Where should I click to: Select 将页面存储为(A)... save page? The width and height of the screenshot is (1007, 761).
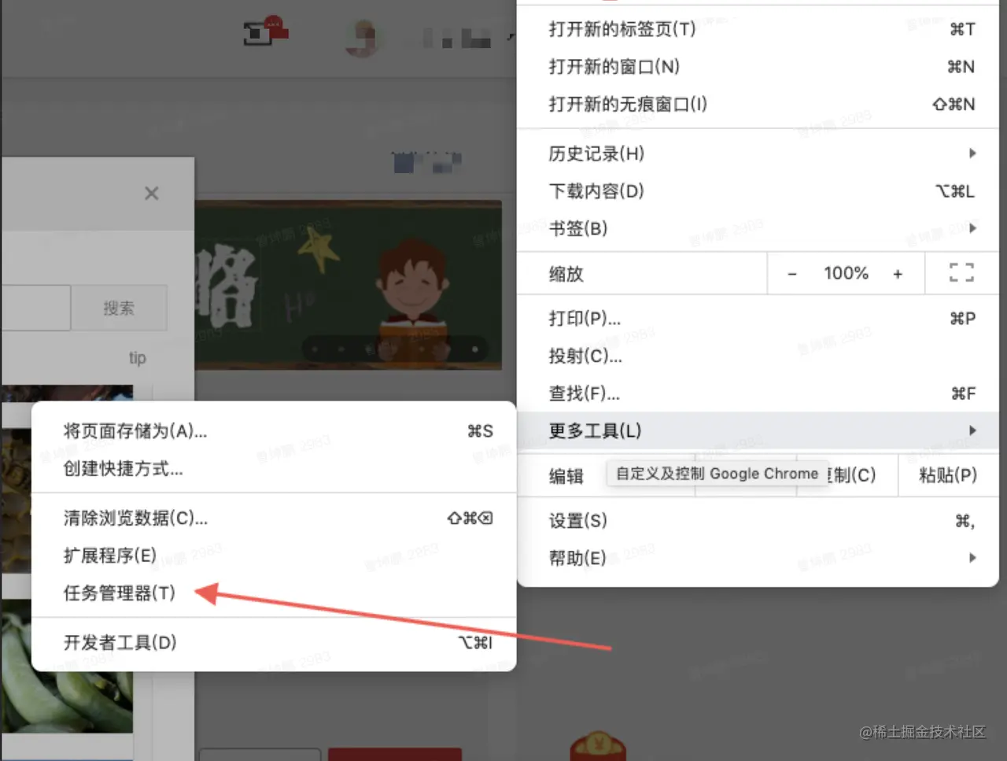274,431
